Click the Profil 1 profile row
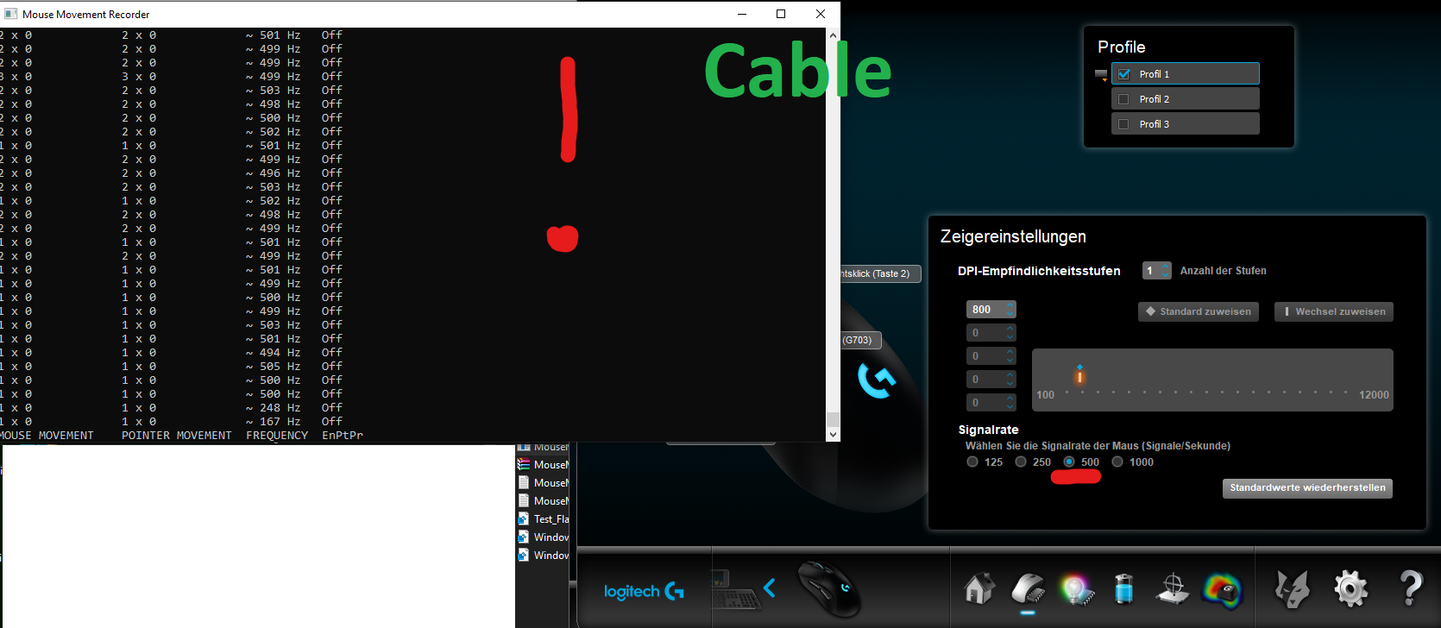This screenshot has height=628, width=1441. [x=1186, y=74]
